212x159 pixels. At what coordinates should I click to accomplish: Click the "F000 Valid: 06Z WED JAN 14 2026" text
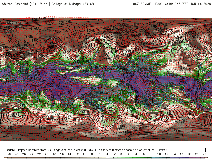183,4
